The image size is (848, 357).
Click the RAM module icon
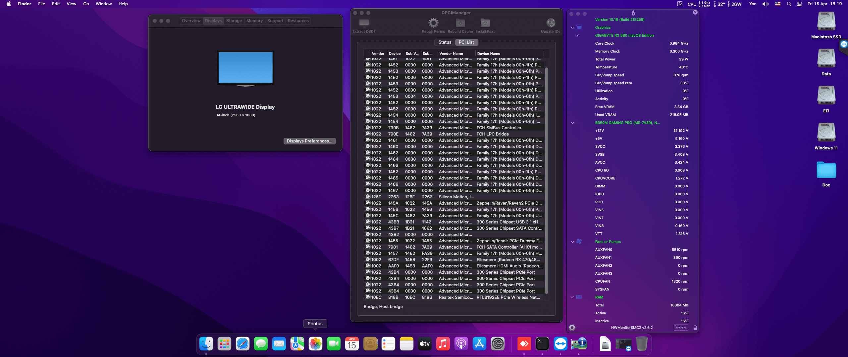click(579, 297)
